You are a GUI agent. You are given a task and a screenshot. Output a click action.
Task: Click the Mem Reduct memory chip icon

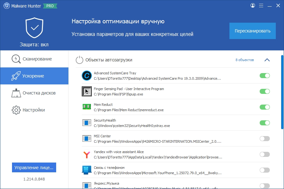87,107
